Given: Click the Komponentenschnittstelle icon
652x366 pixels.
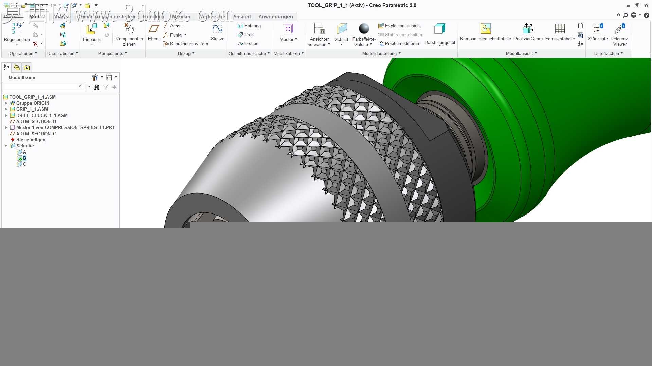Looking at the screenshot, I should pyautogui.click(x=485, y=29).
